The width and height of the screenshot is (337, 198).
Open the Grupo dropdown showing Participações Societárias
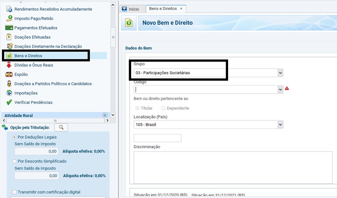280,72
